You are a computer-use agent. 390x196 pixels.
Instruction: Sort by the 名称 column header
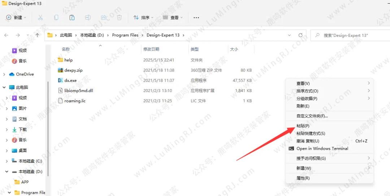point(66,49)
